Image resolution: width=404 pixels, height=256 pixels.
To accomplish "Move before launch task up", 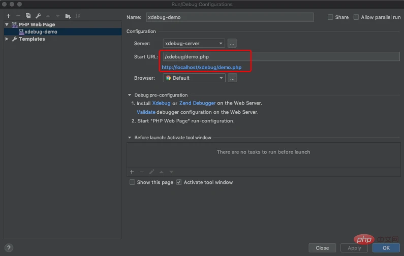I will click(x=161, y=172).
